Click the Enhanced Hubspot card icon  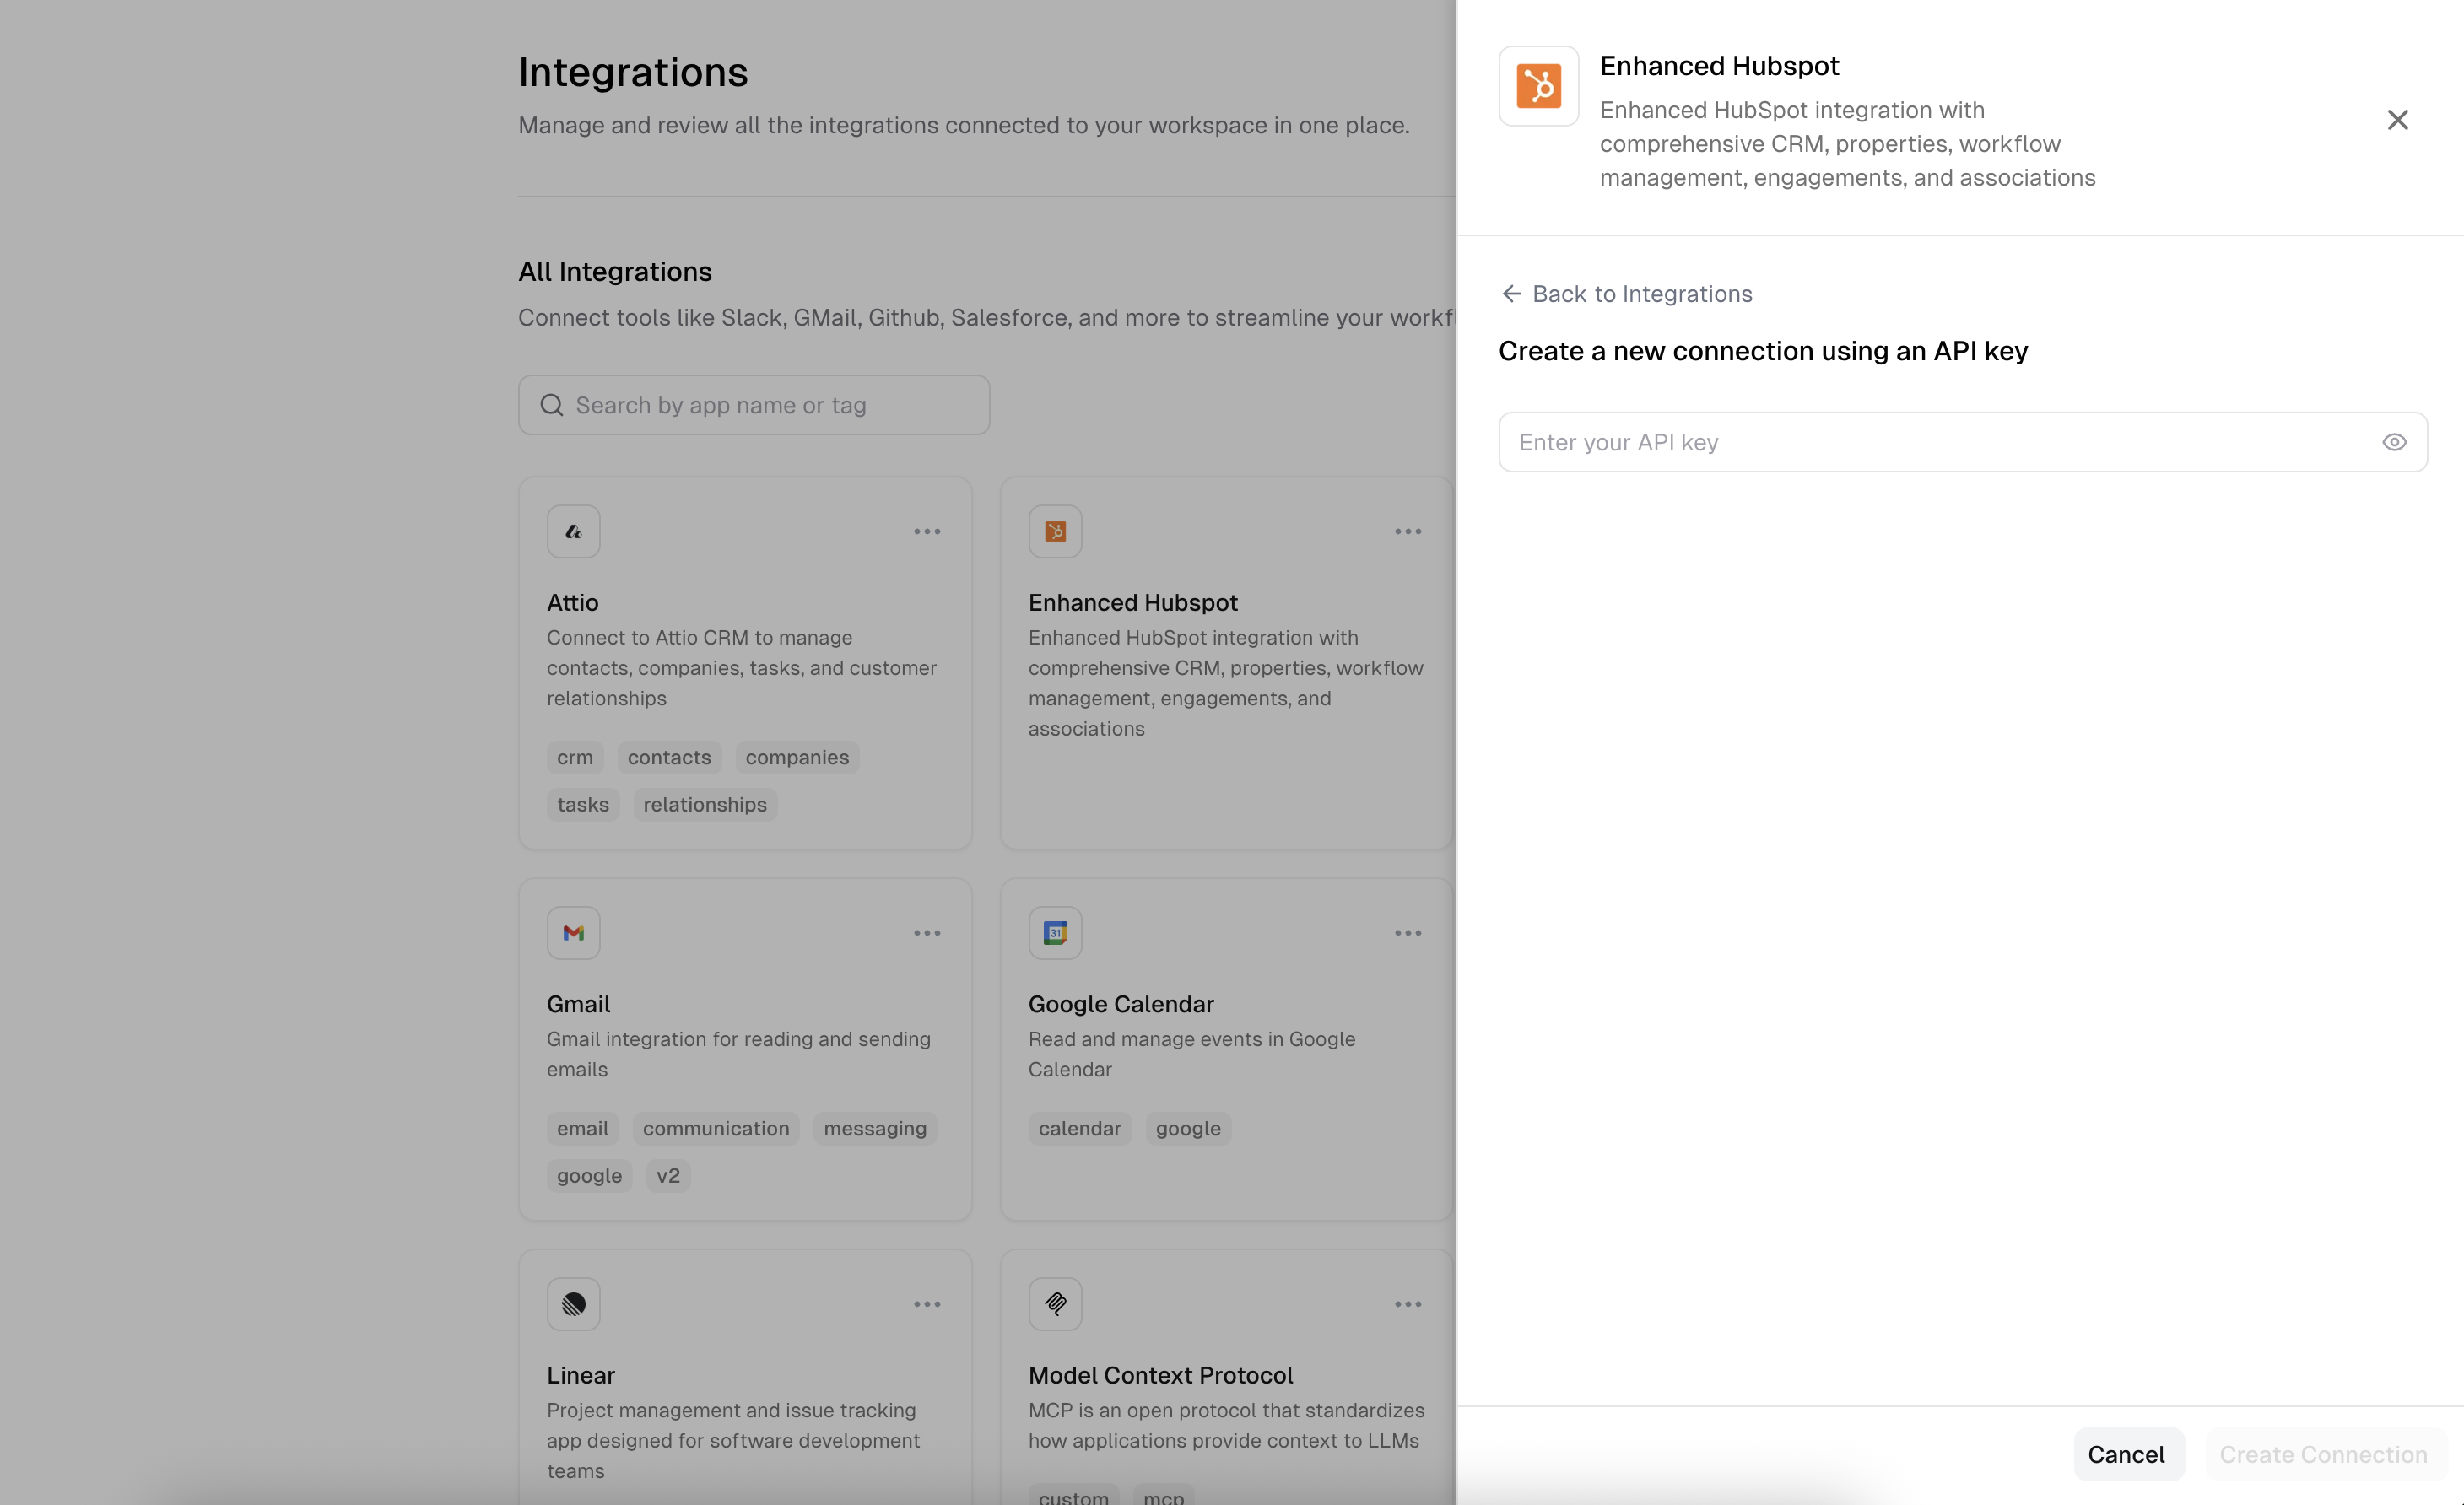(x=1055, y=531)
